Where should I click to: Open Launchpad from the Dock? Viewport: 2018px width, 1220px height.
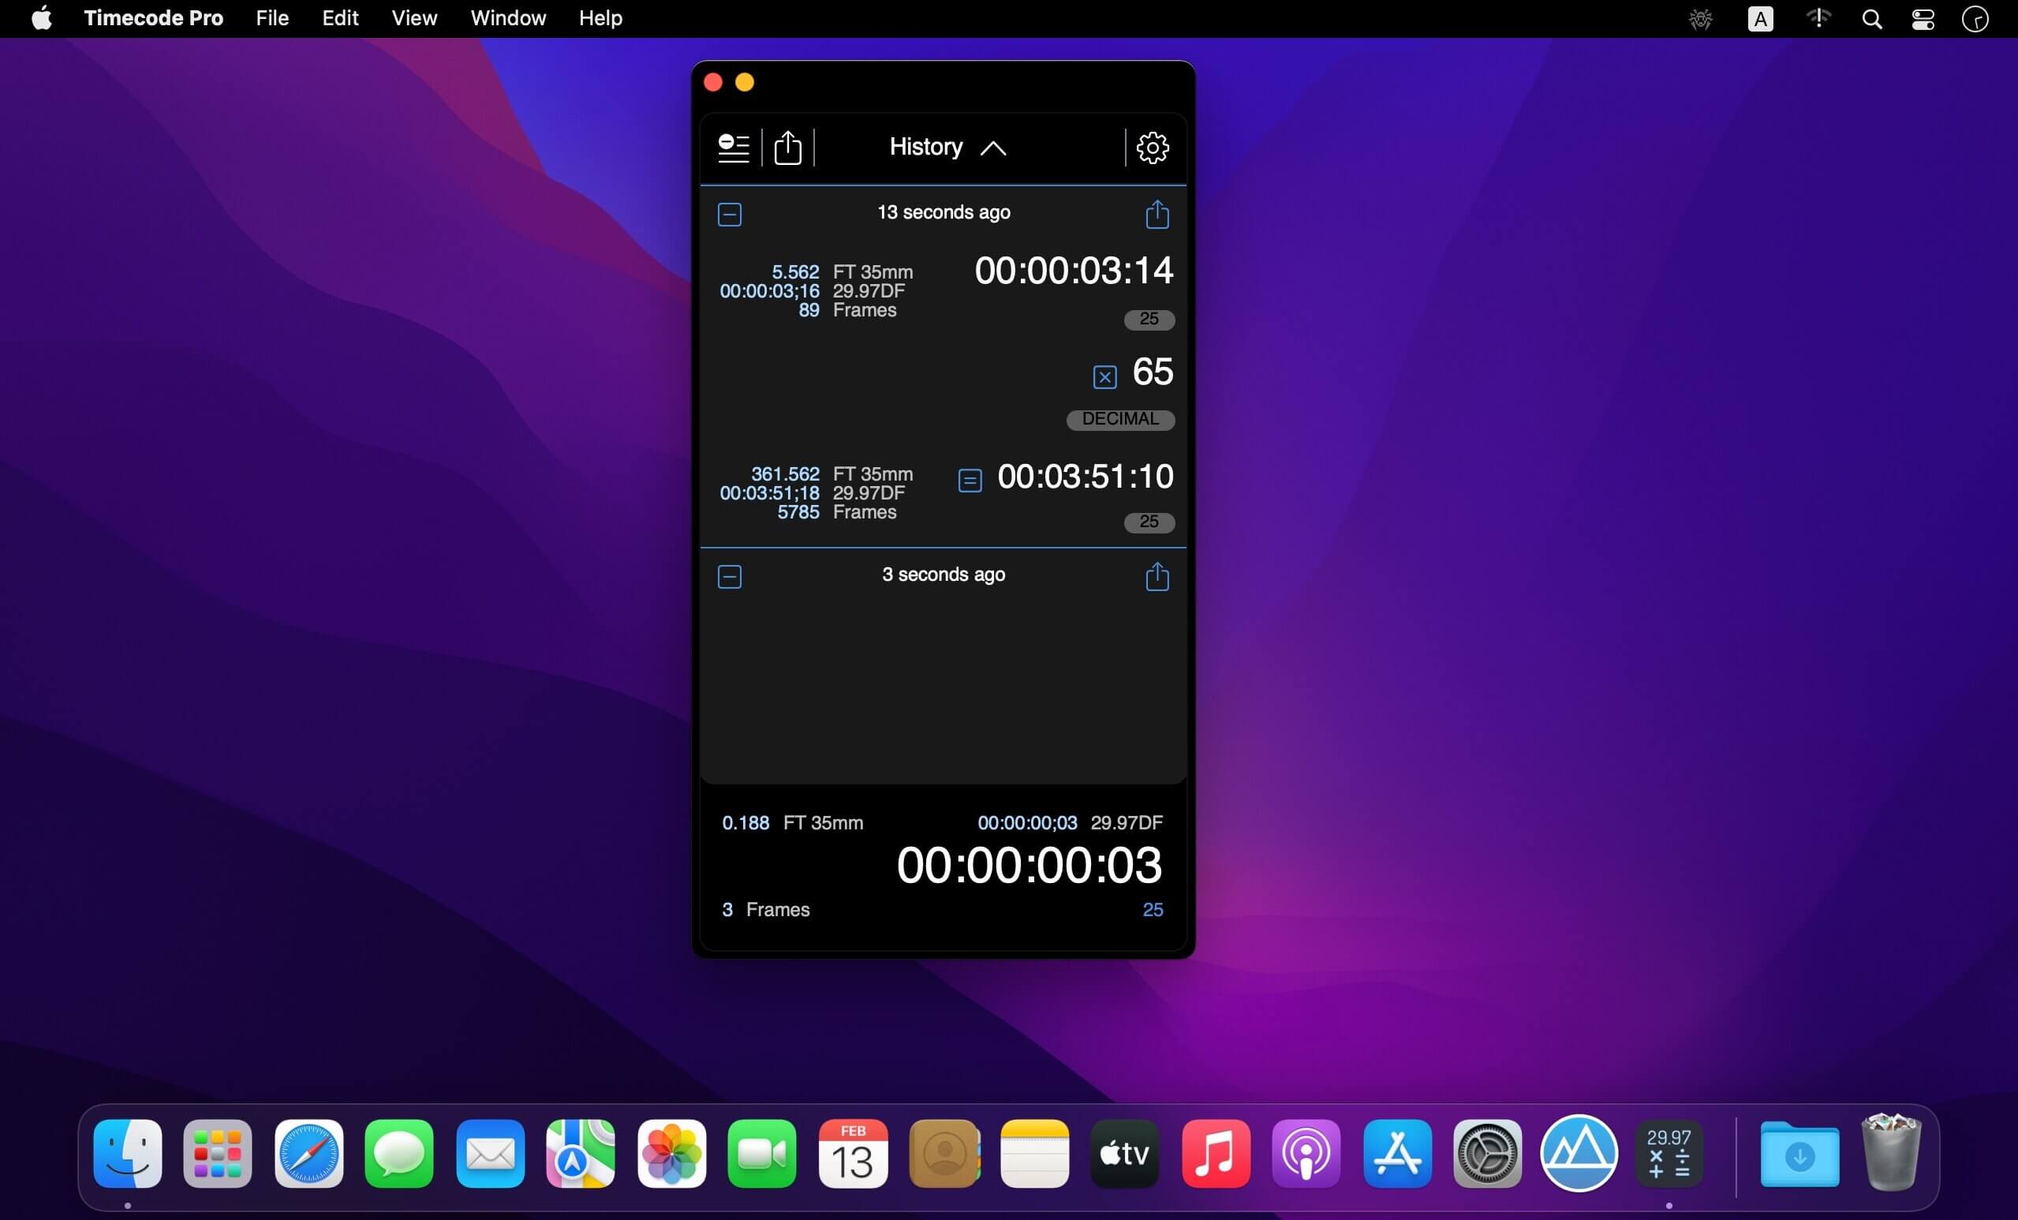(218, 1153)
